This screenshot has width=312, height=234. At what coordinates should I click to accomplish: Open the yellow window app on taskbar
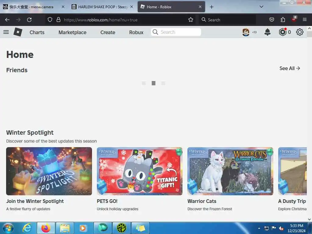coord(140,228)
